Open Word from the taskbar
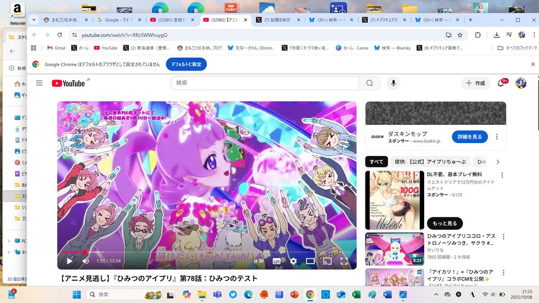Viewport: 539px width, 303px height. pyautogui.click(x=388, y=294)
